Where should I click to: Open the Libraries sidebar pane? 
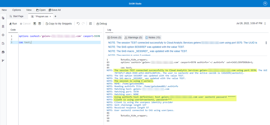click(x=3, y=52)
